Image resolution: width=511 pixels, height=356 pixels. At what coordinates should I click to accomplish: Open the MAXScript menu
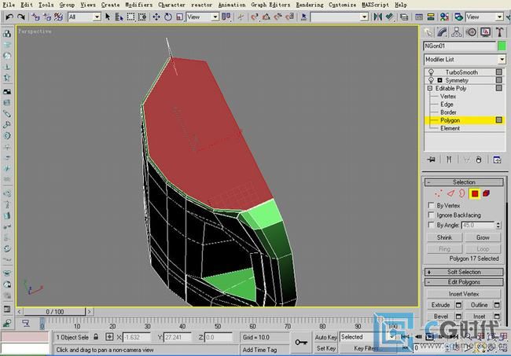(x=376, y=5)
